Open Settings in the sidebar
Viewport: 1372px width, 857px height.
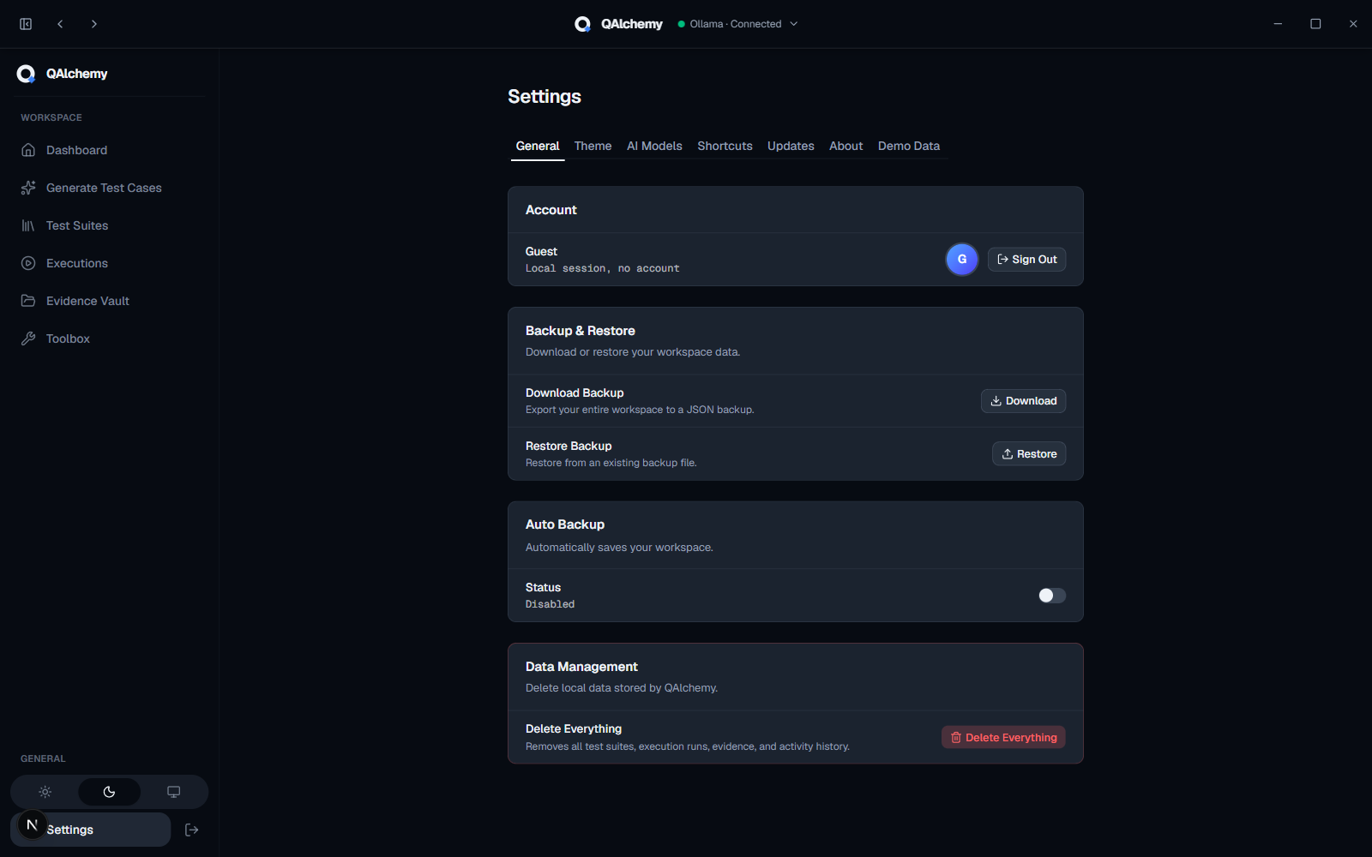pos(91,830)
